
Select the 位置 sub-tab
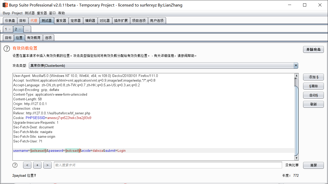click(19, 38)
